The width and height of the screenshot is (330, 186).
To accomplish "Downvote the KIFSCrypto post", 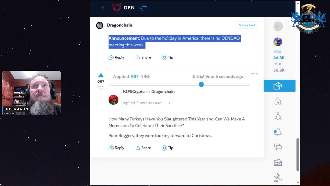I will [101, 88].
